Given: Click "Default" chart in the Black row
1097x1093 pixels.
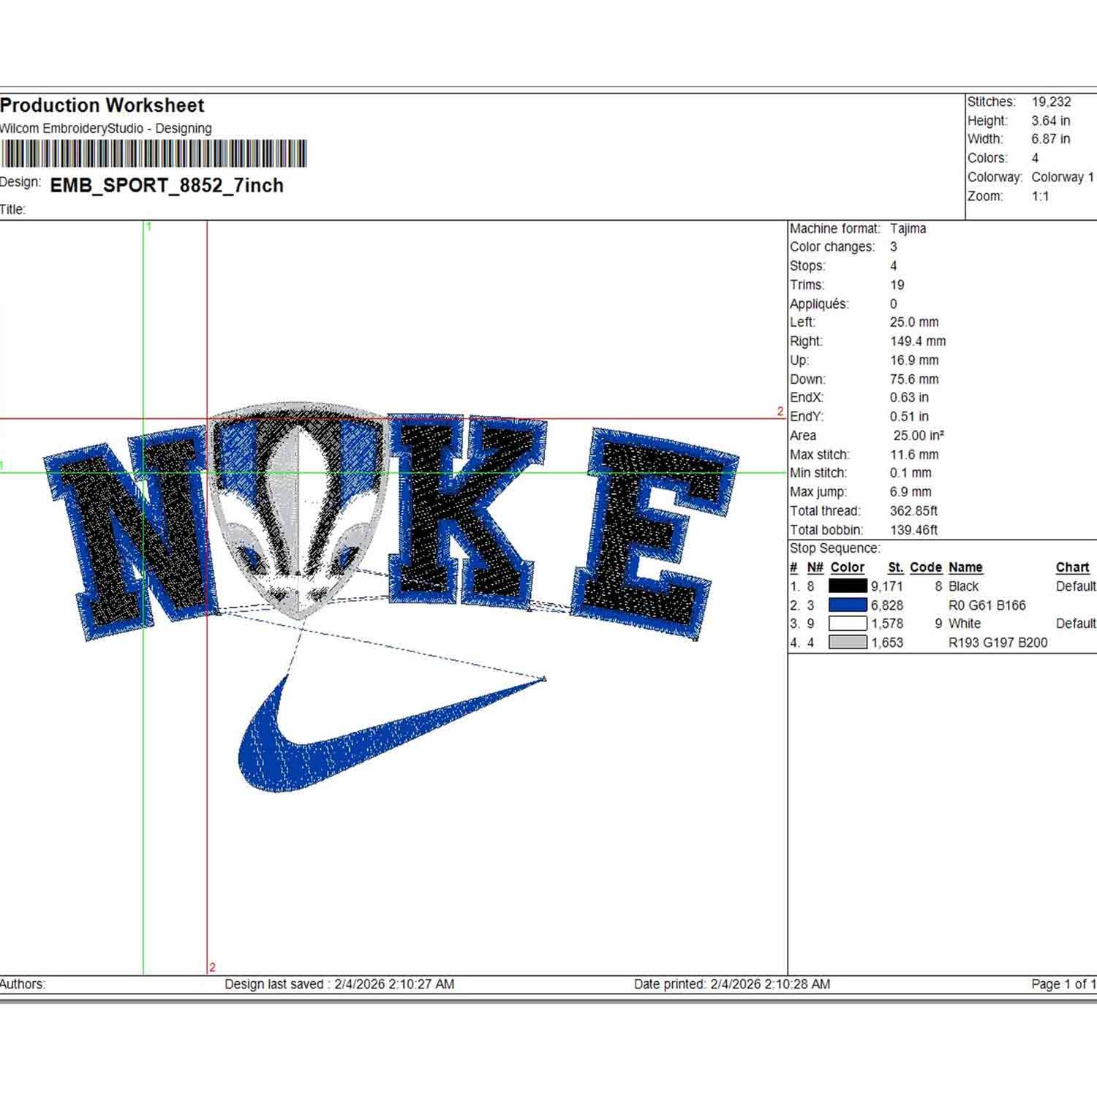Looking at the screenshot, I should [x=1076, y=586].
